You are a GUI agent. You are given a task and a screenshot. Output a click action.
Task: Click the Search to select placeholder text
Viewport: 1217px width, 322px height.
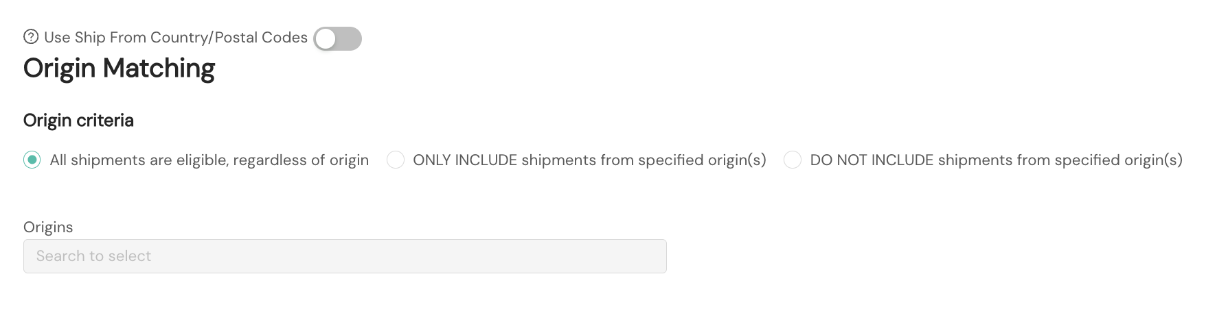(93, 256)
